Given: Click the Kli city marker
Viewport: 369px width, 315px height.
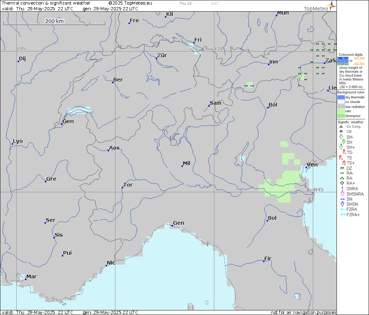Looking at the screenshot, I should [166, 17].
